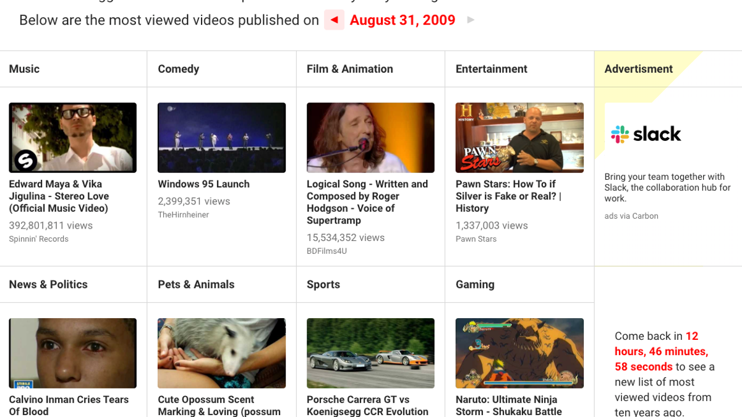
Task: Click the ads via Carbon link
Action: (x=631, y=216)
